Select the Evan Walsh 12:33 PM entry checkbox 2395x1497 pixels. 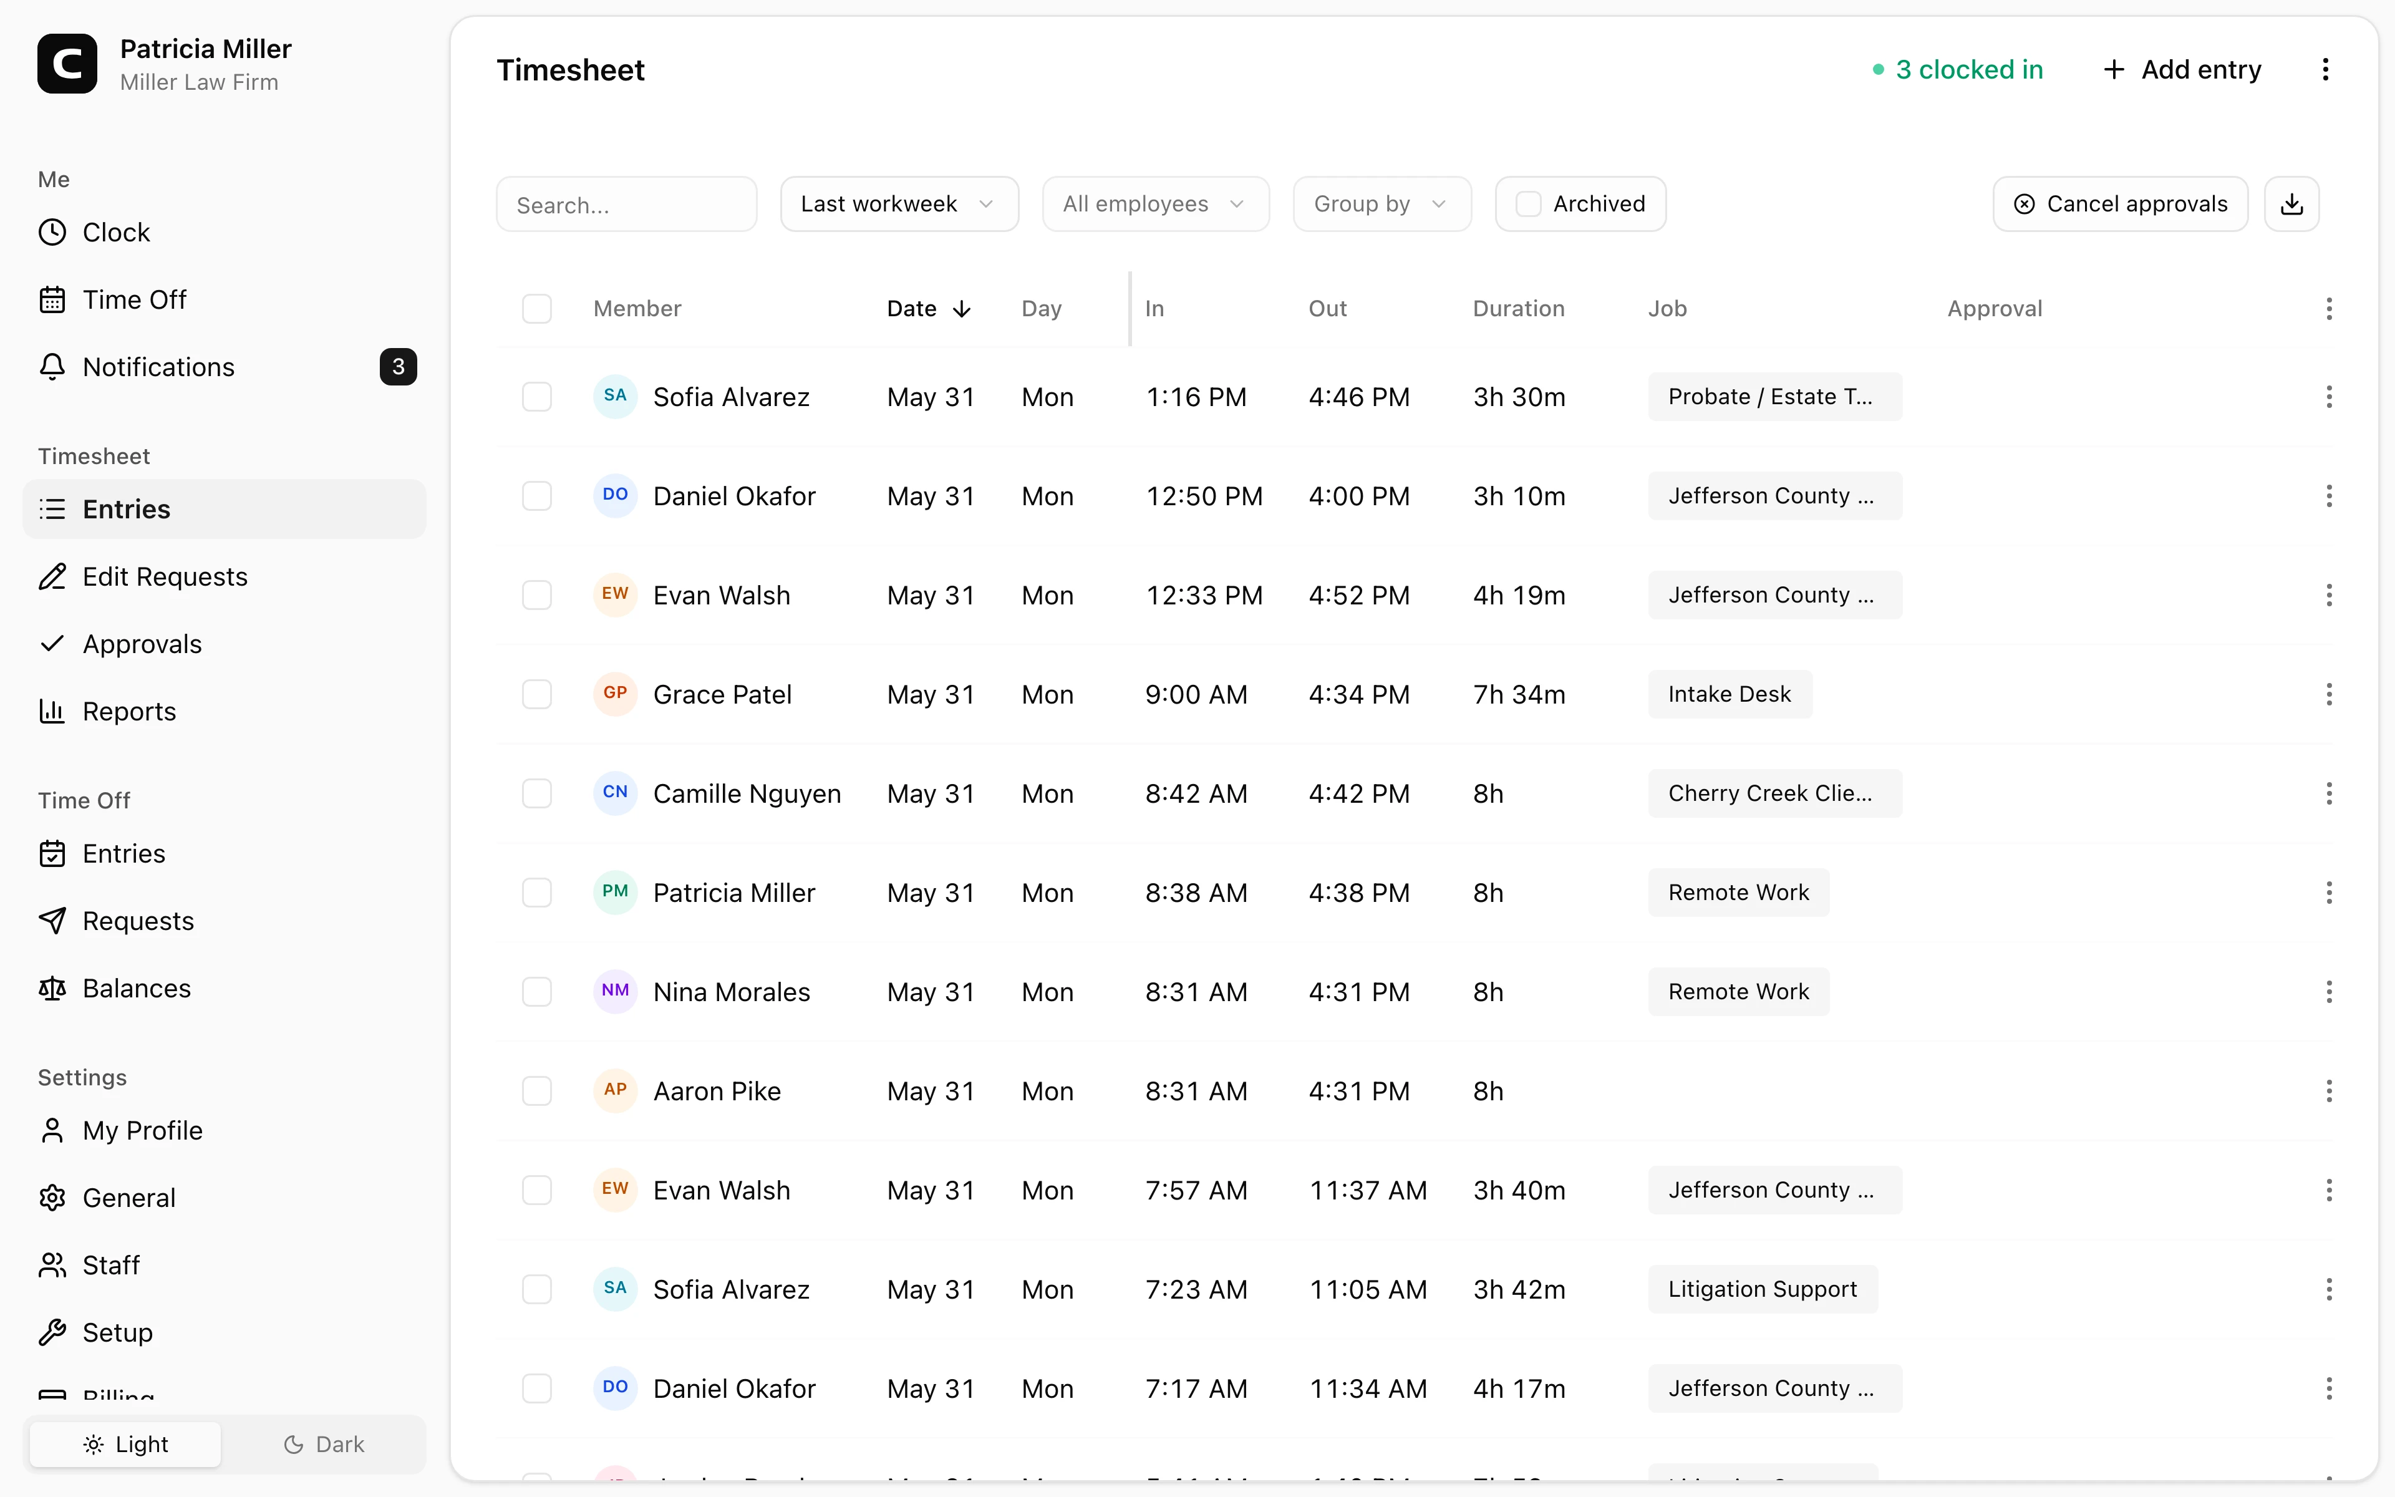click(x=536, y=595)
